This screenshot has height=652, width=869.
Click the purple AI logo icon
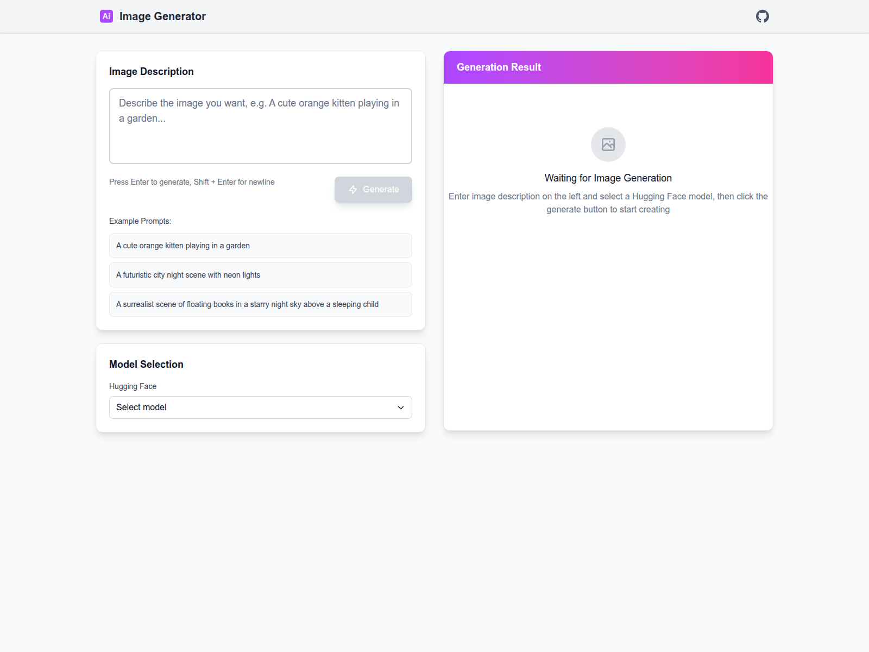point(106,16)
